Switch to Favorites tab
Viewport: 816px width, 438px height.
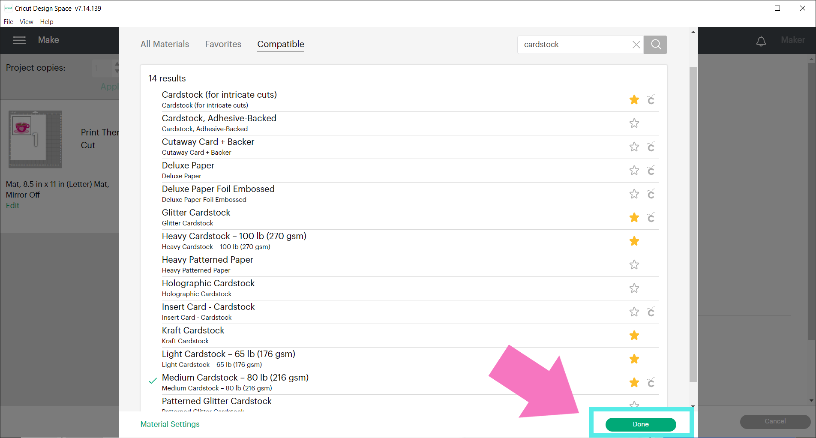click(x=223, y=44)
